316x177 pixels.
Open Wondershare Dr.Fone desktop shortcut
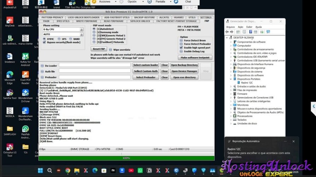pyautogui.click(x=25, y=96)
